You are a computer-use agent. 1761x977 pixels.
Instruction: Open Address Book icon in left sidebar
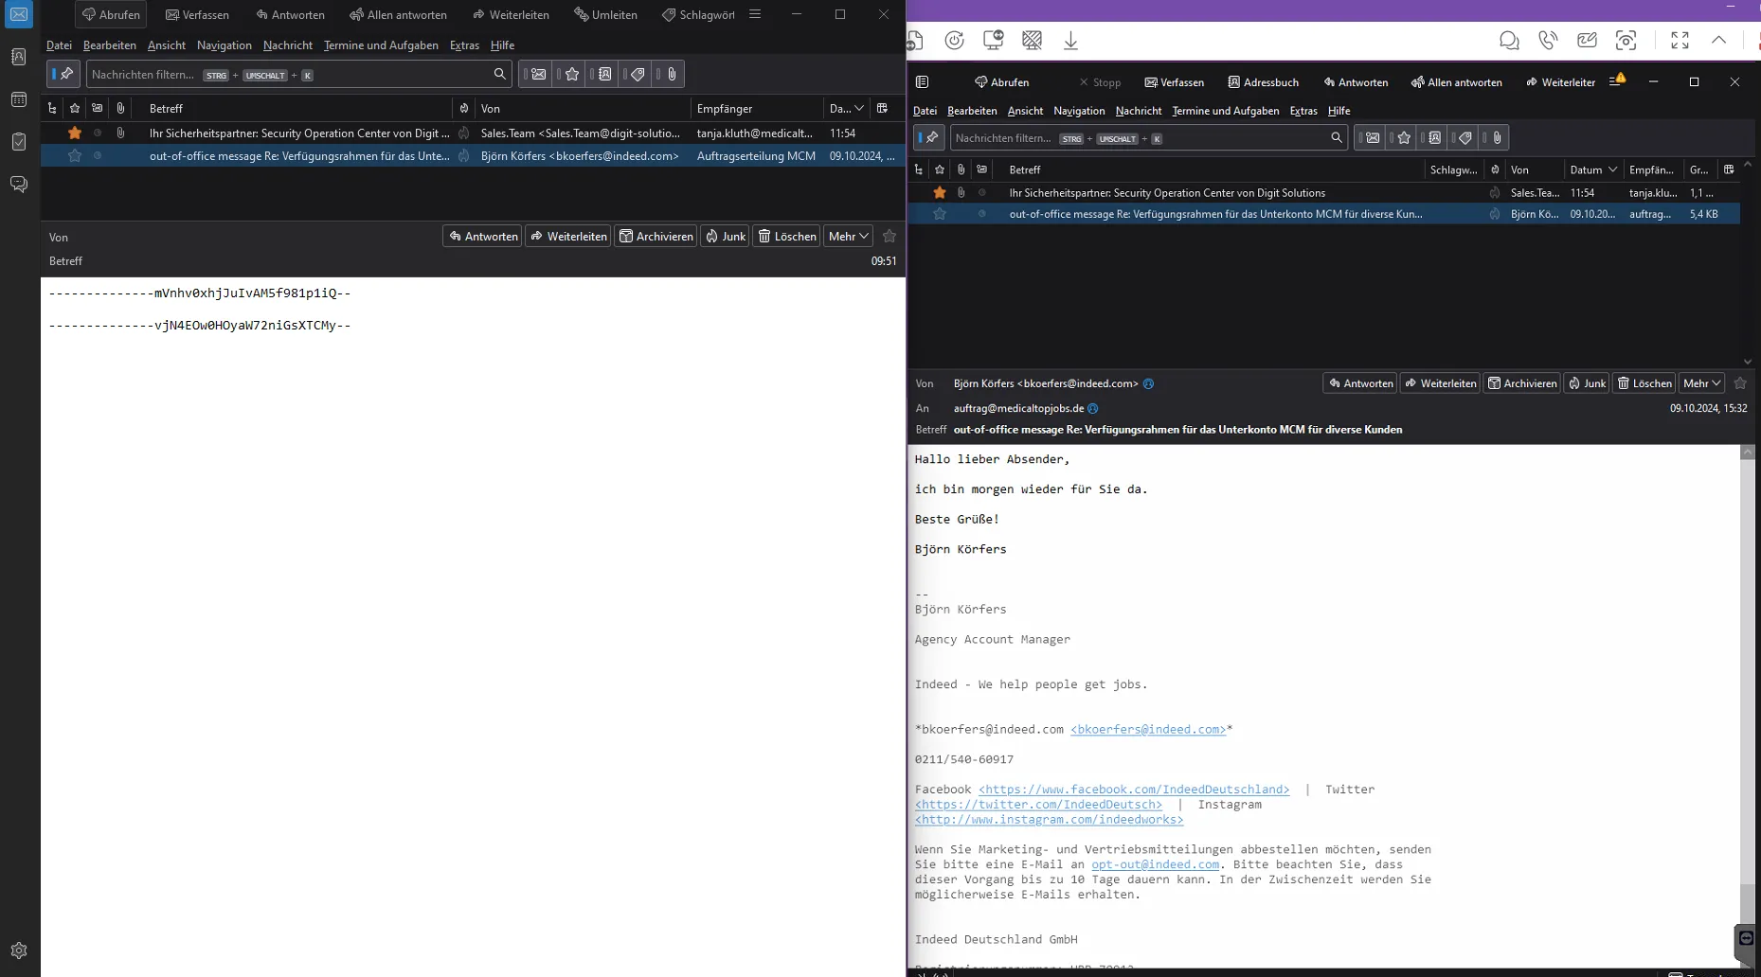pyautogui.click(x=19, y=57)
